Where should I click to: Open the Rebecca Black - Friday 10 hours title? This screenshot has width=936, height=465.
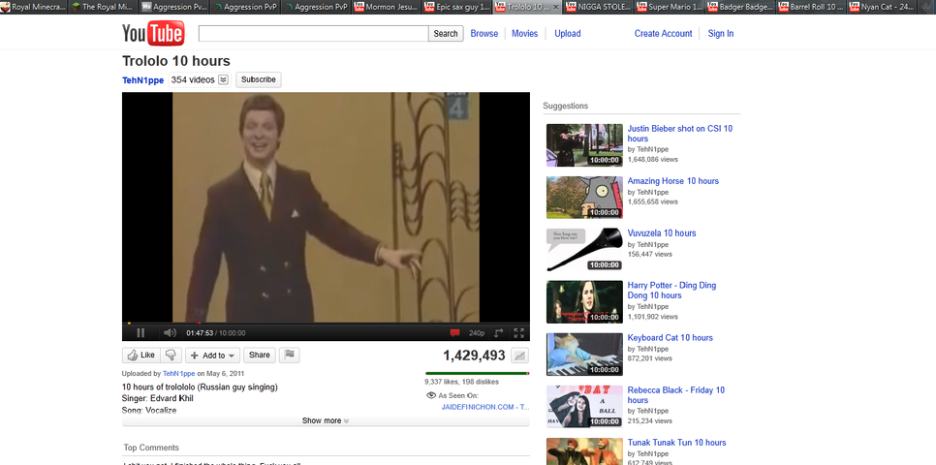(675, 394)
